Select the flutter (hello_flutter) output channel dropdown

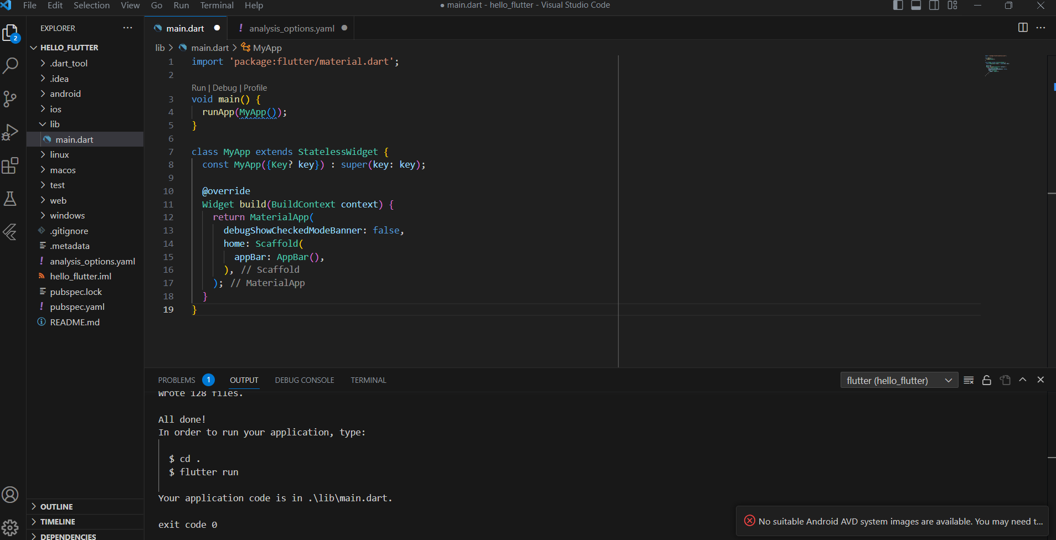(899, 380)
